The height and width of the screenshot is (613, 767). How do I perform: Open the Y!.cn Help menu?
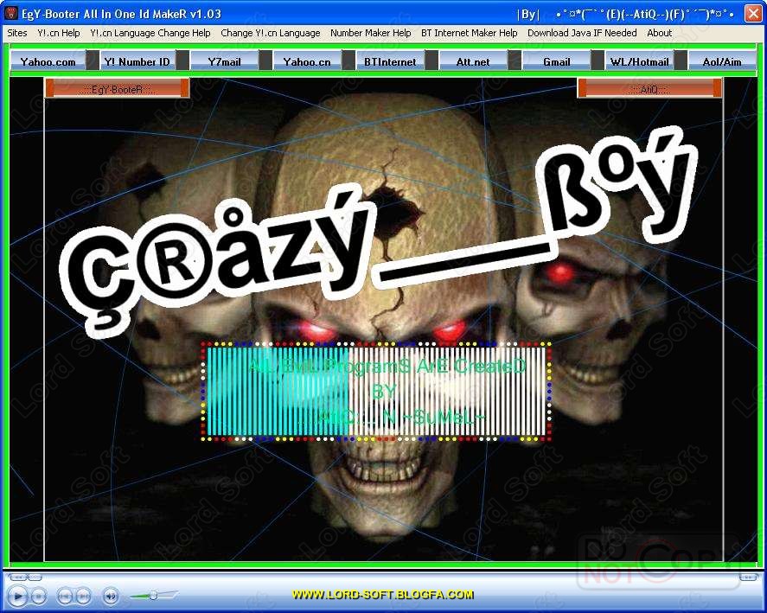click(59, 33)
